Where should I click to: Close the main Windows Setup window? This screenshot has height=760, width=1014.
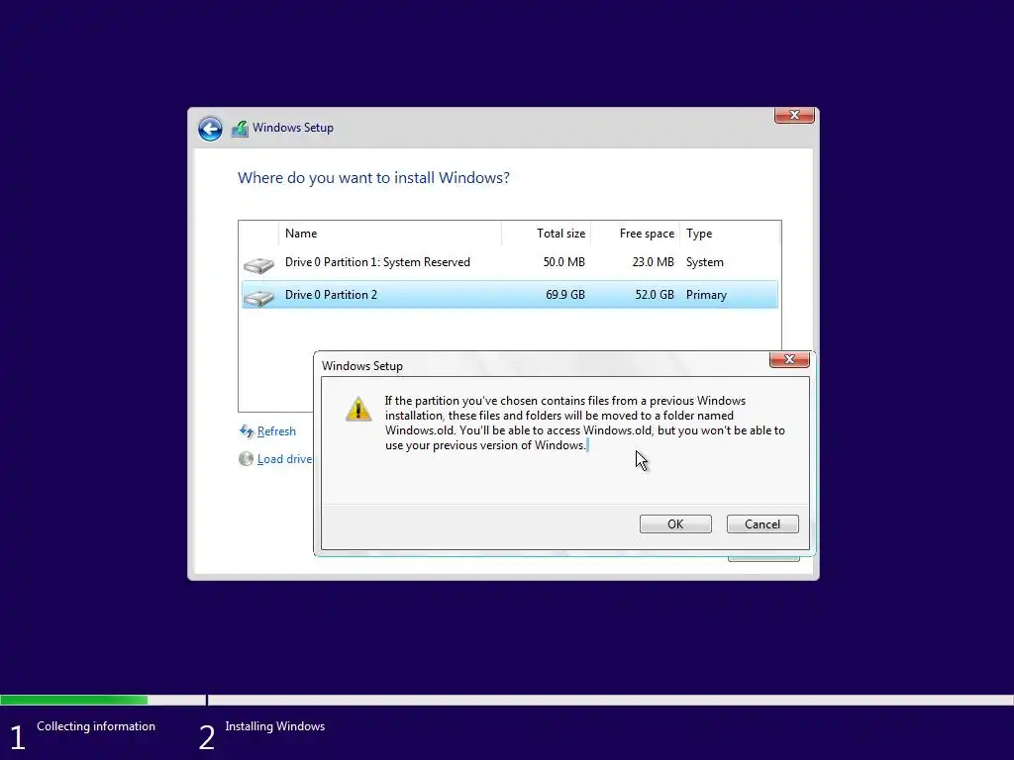click(794, 115)
